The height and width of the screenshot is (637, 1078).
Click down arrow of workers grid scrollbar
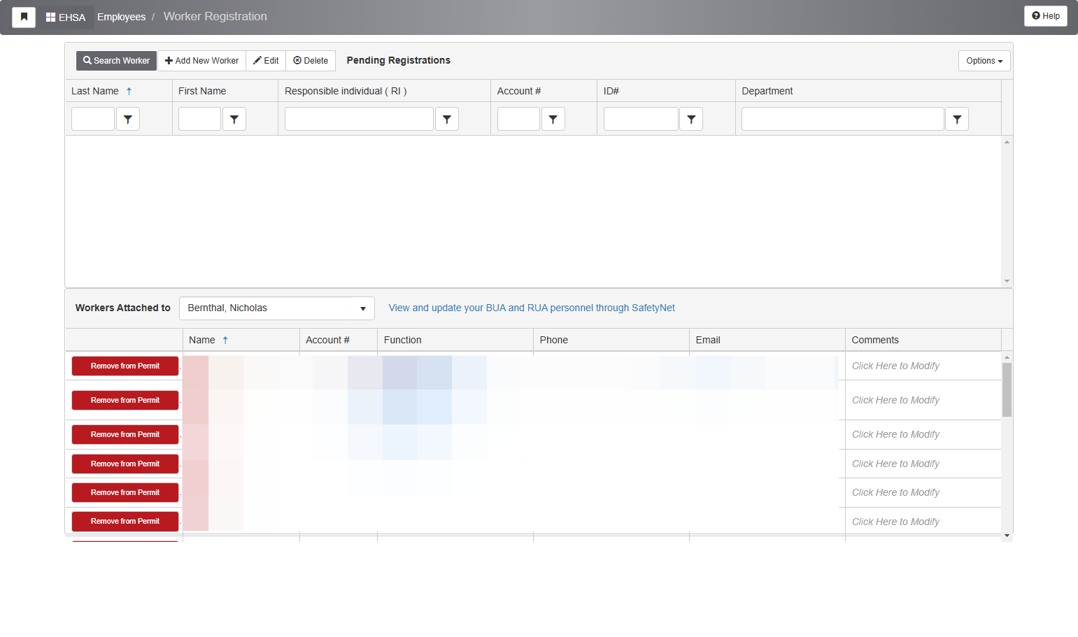pos(1007,536)
